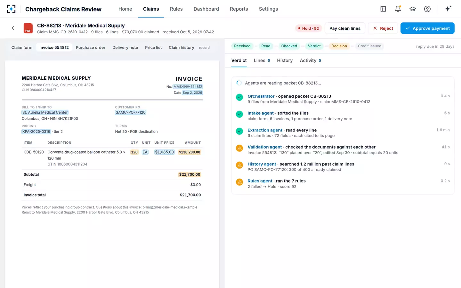
Task: Click the reply due in 29 days text
Action: pyautogui.click(x=435, y=46)
